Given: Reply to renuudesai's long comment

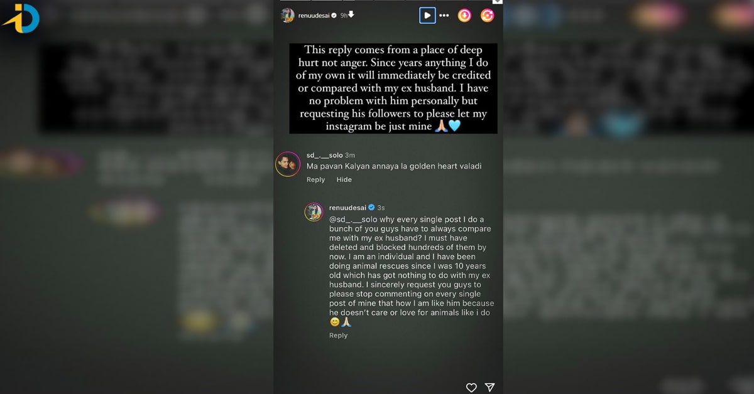Looking at the screenshot, I should point(338,336).
